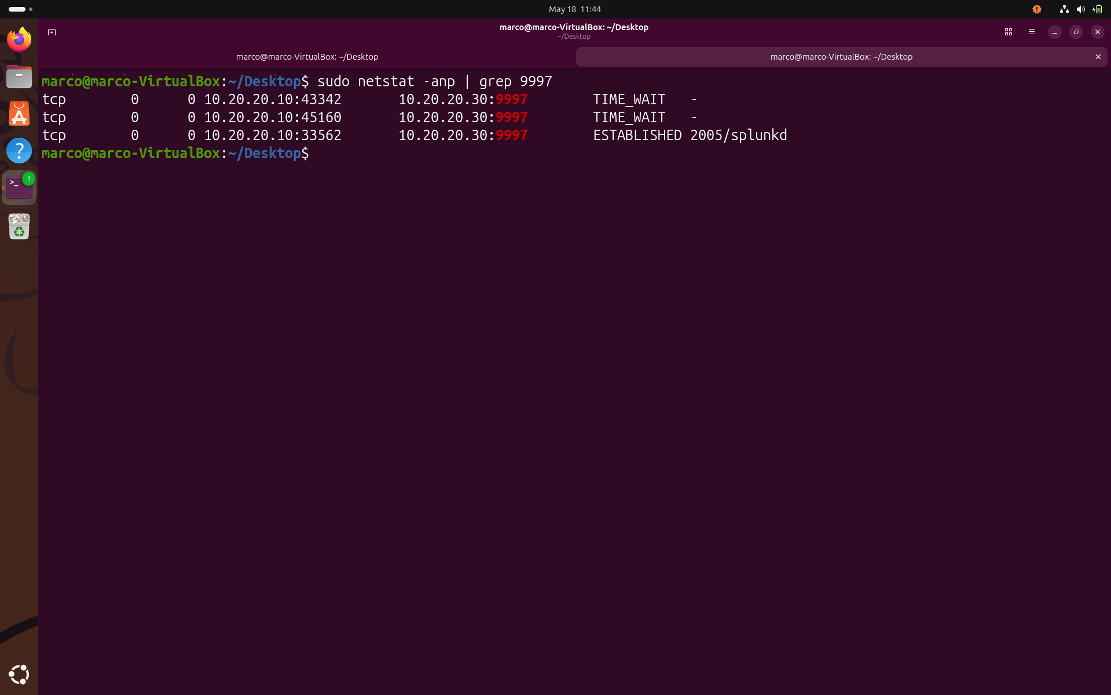Screen dimensions: 1111x695
Task: Open the terminal tab overview grid icon
Action: 1008,32
